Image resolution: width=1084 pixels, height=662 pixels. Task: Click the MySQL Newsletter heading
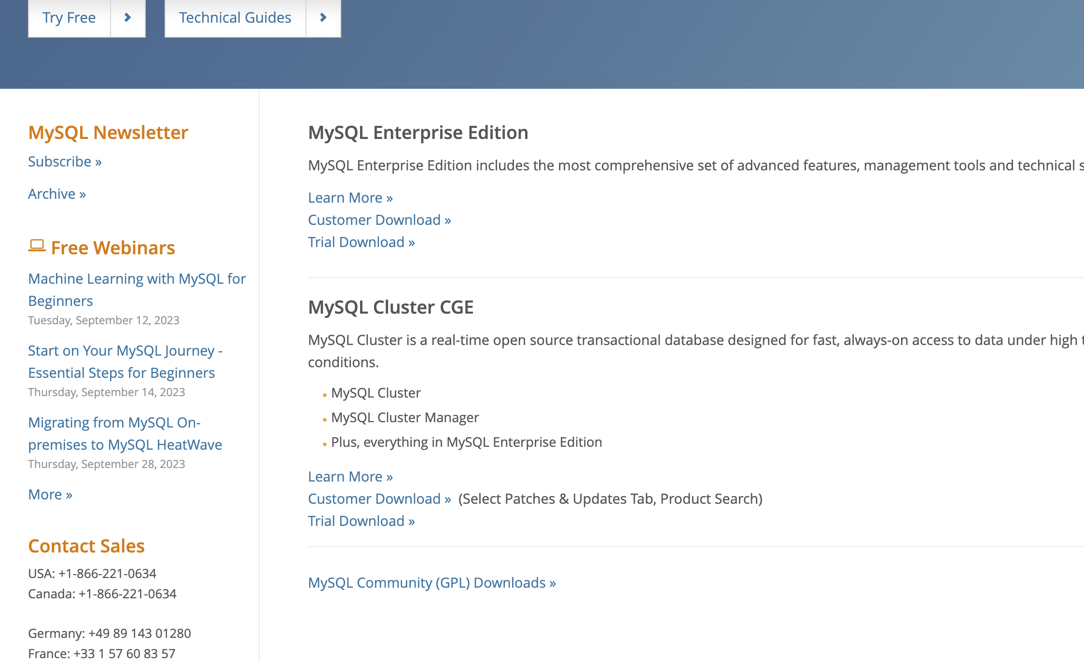[108, 133]
